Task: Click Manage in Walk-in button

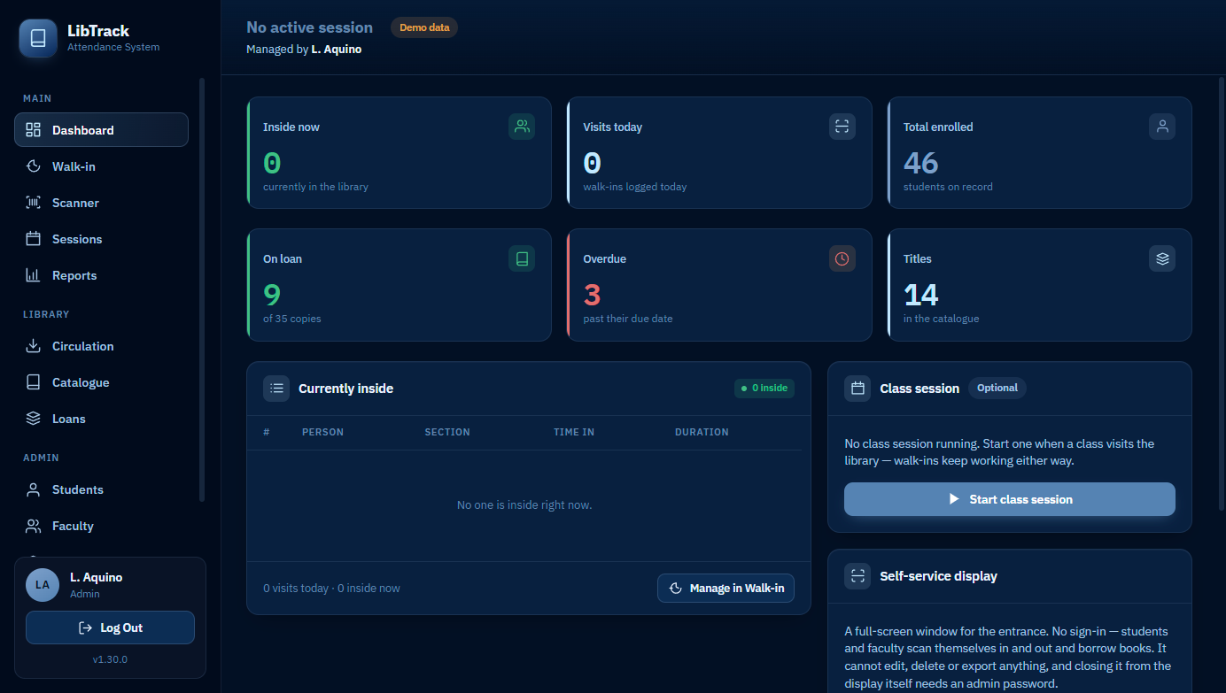Action: click(726, 588)
